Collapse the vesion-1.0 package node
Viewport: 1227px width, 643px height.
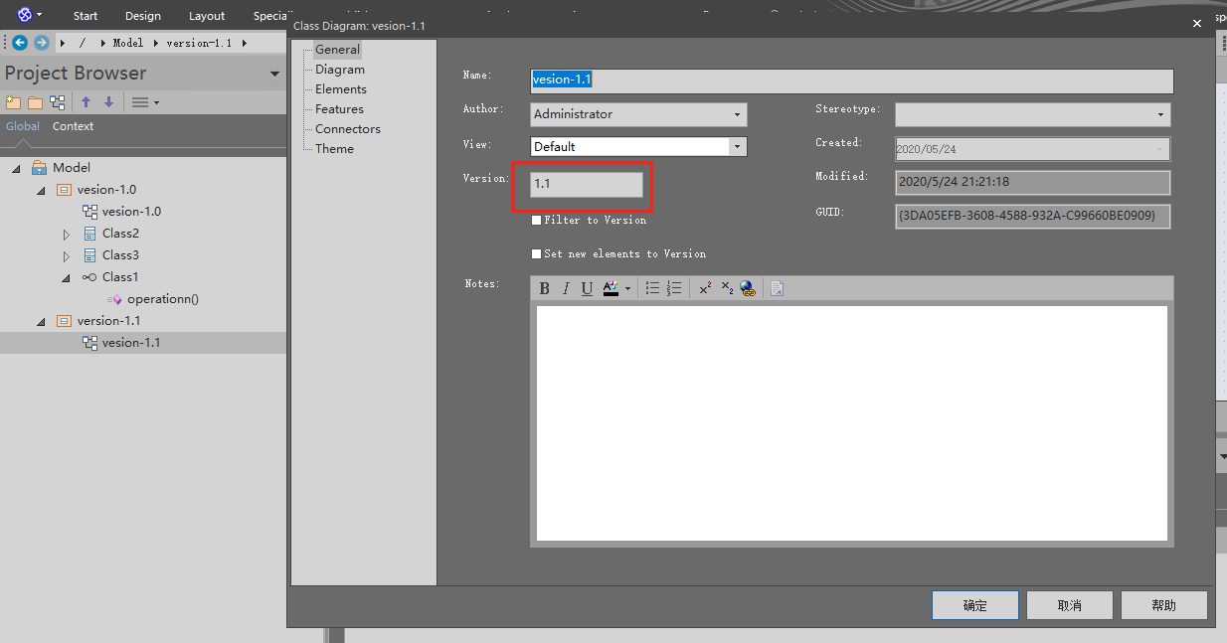click(x=41, y=191)
